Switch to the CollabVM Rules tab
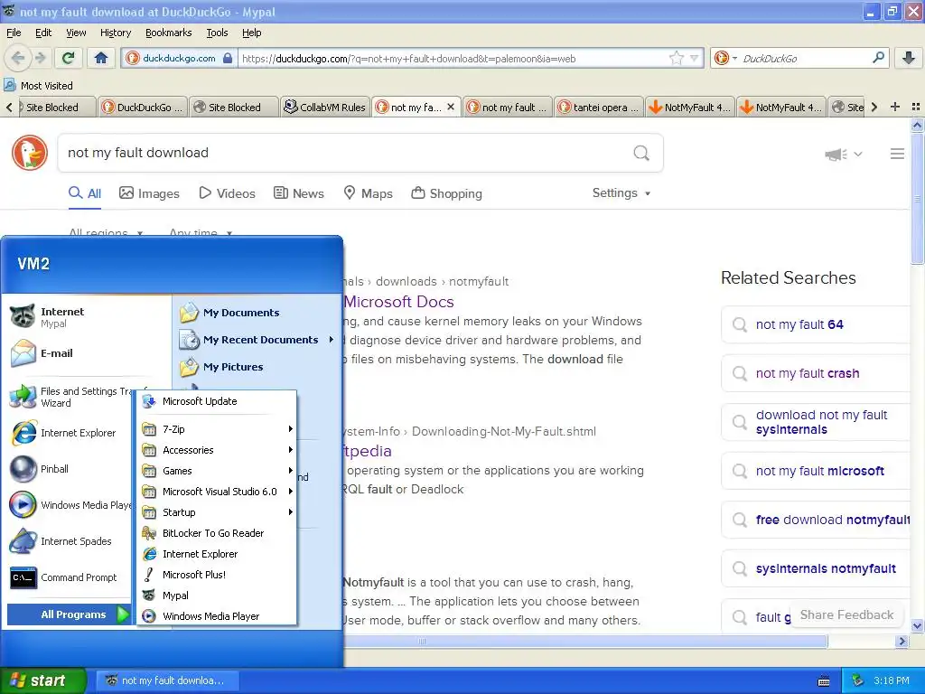 point(325,107)
